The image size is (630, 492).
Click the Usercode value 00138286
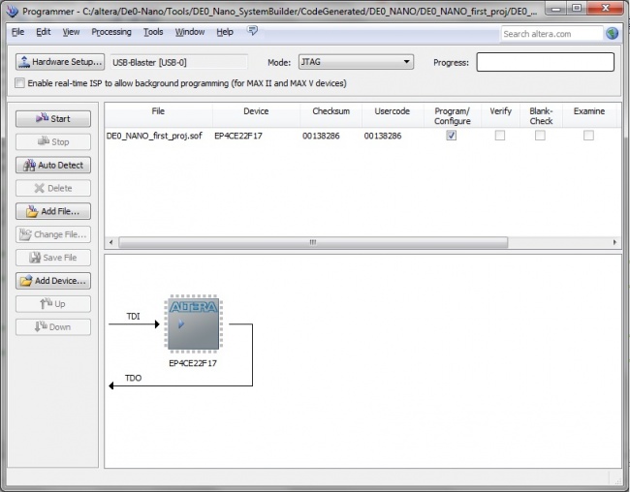[383, 136]
